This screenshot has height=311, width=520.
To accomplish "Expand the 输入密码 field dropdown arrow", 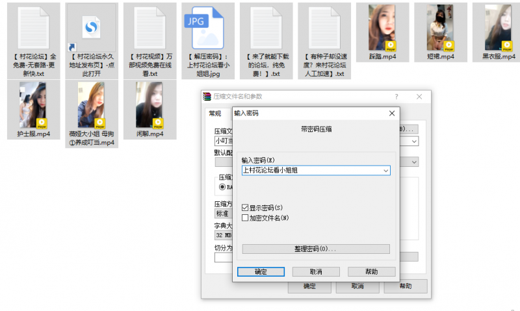I will pos(386,171).
